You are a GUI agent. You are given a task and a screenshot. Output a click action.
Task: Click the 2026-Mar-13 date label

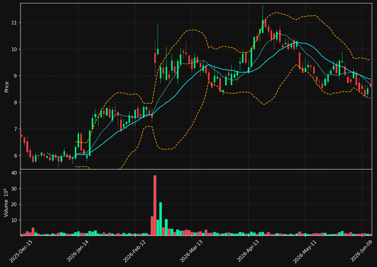click(x=191, y=251)
